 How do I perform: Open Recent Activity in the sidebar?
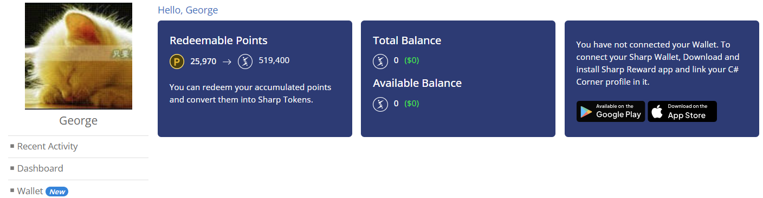pyautogui.click(x=48, y=146)
